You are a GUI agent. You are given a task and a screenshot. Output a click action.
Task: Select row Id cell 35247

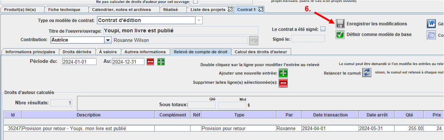[13, 129]
